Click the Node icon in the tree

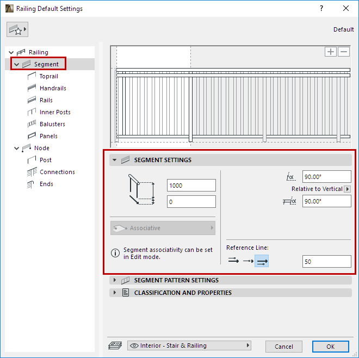click(26, 148)
